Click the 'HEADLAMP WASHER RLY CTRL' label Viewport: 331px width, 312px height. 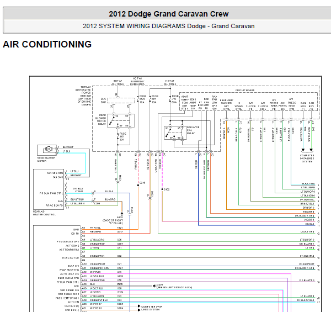[226, 104]
